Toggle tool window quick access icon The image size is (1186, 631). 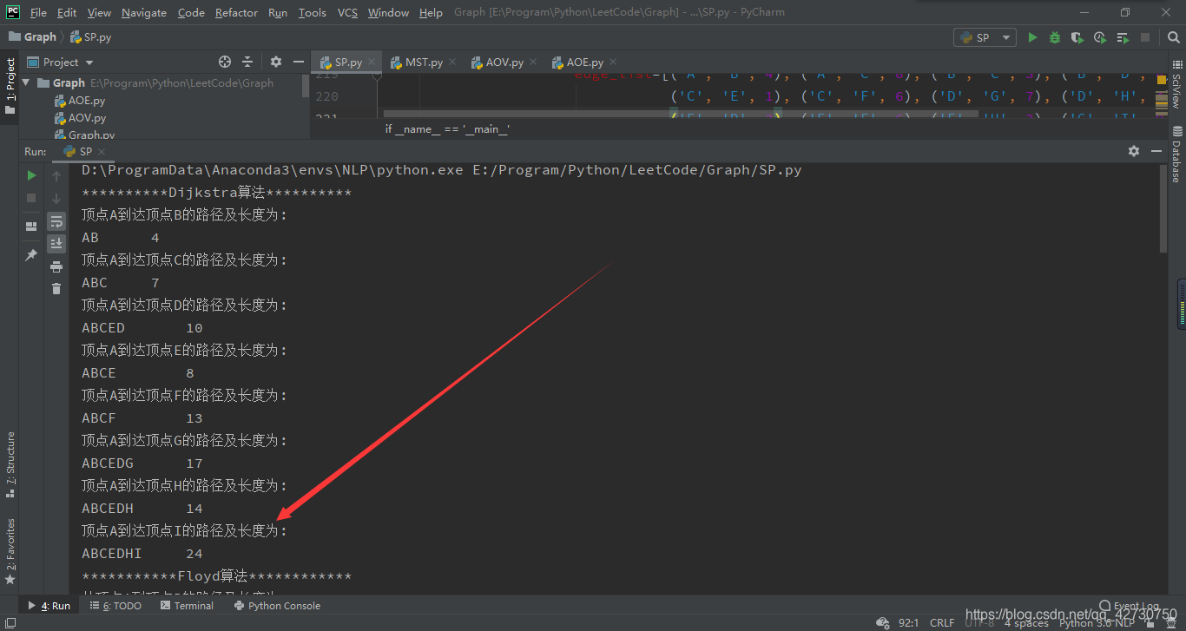(9, 622)
